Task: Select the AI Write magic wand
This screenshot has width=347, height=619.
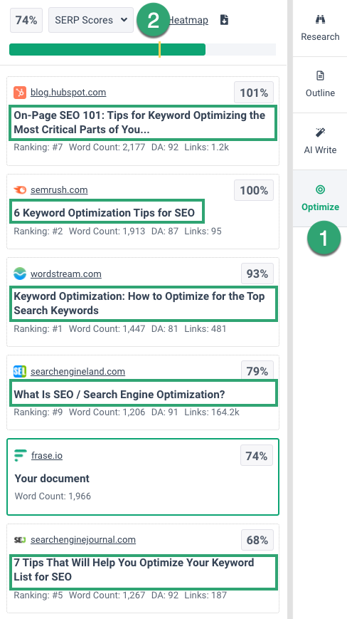Action: pos(320,141)
